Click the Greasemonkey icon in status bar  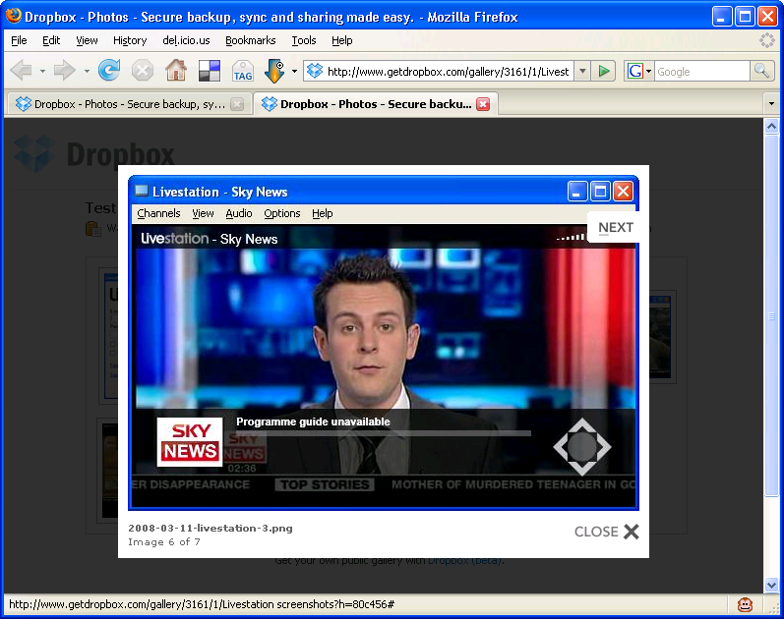click(x=745, y=604)
